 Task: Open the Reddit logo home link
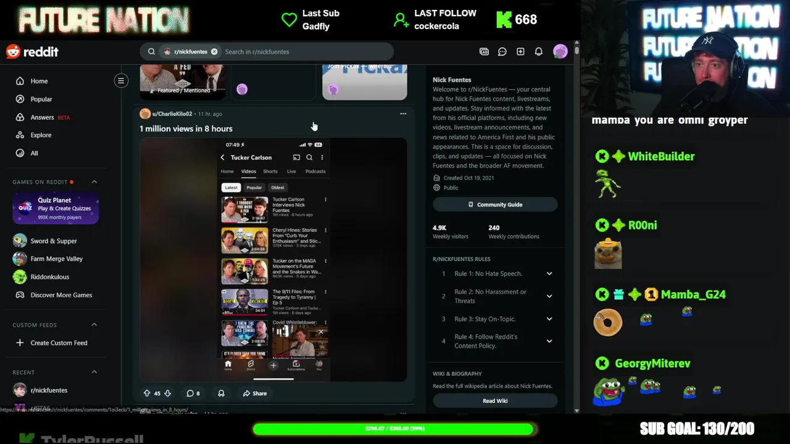(32, 52)
